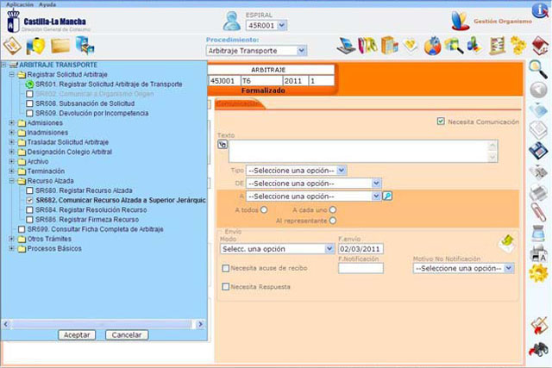Expand the Admisiones tree folder
Screen dimensions: 552x368
click(11, 122)
